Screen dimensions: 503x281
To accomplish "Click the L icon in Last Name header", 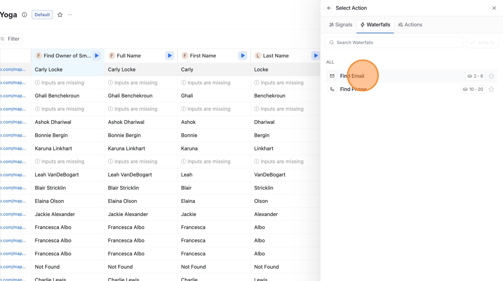I will tap(258, 56).
